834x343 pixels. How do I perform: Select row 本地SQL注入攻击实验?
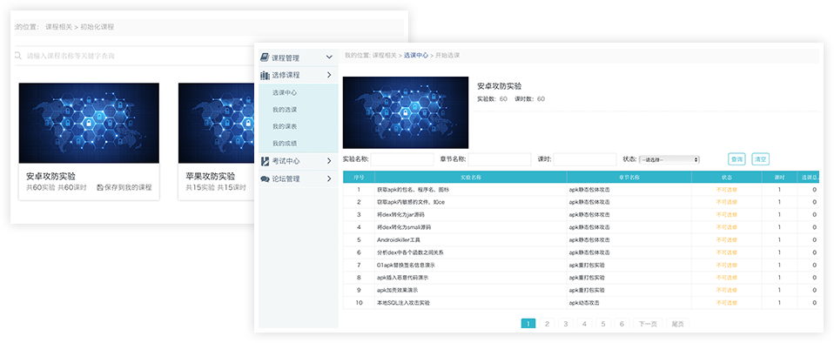[581, 303]
